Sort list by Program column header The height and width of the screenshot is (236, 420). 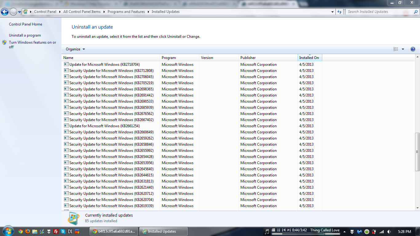[179, 57]
